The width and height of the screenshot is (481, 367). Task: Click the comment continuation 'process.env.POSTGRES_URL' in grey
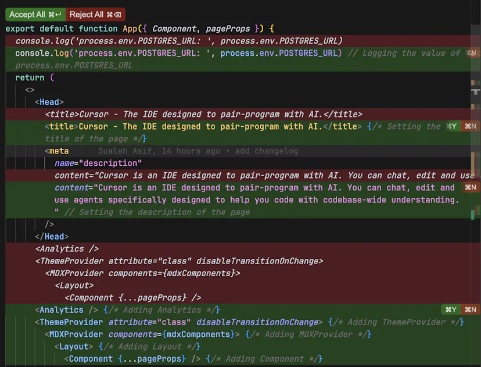74,65
